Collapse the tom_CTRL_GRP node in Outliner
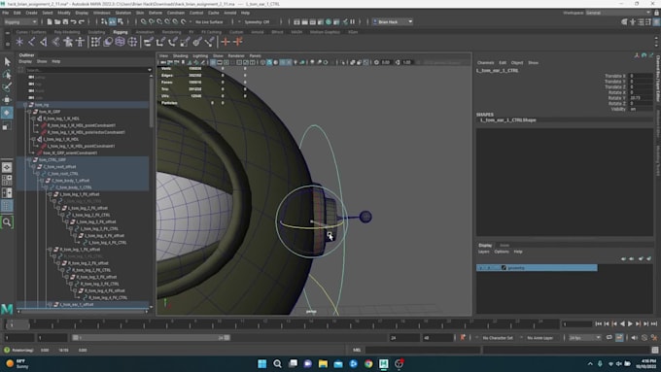Screen dimensions: 661x372 coord(29,160)
